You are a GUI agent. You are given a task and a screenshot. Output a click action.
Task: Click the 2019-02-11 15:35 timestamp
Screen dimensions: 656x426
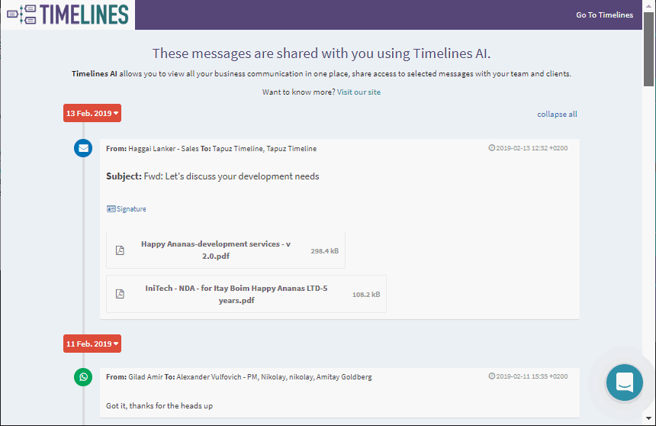[x=532, y=376]
